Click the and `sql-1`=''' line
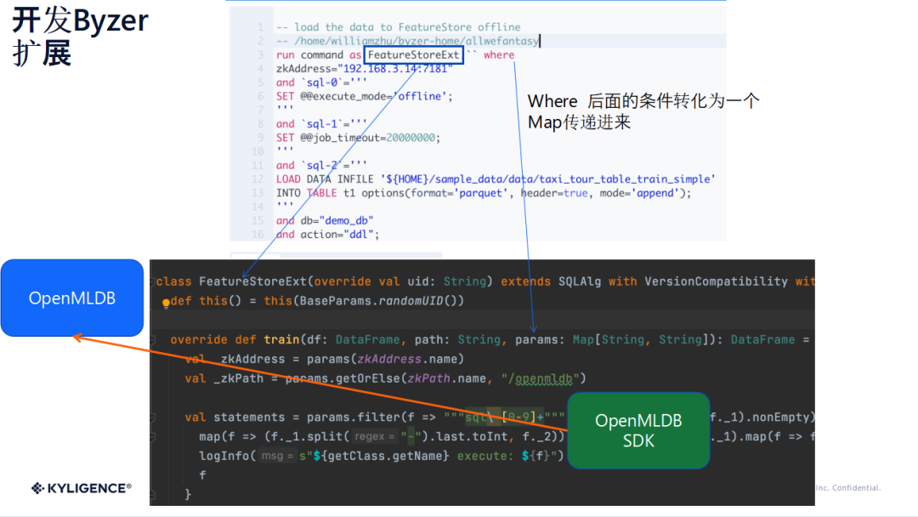This screenshot has height=517, width=918. pos(321,124)
